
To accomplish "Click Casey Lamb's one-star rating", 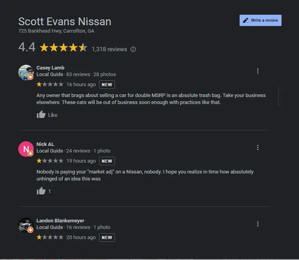I will tap(50, 84).
